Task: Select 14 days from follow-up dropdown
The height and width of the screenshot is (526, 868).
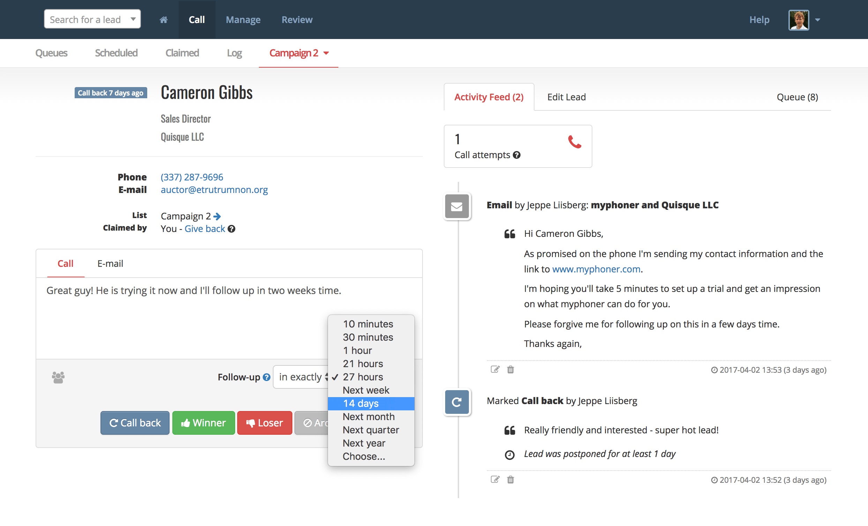Action: coord(361,403)
